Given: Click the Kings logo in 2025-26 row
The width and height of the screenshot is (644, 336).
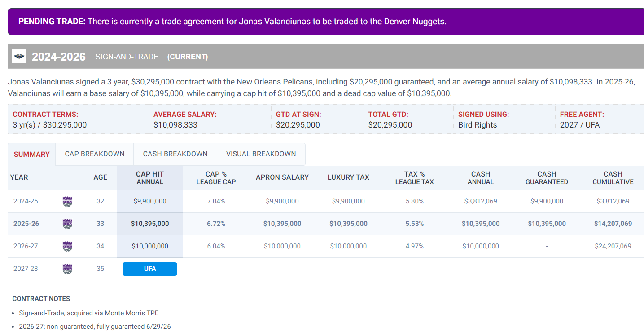Looking at the screenshot, I should [67, 224].
